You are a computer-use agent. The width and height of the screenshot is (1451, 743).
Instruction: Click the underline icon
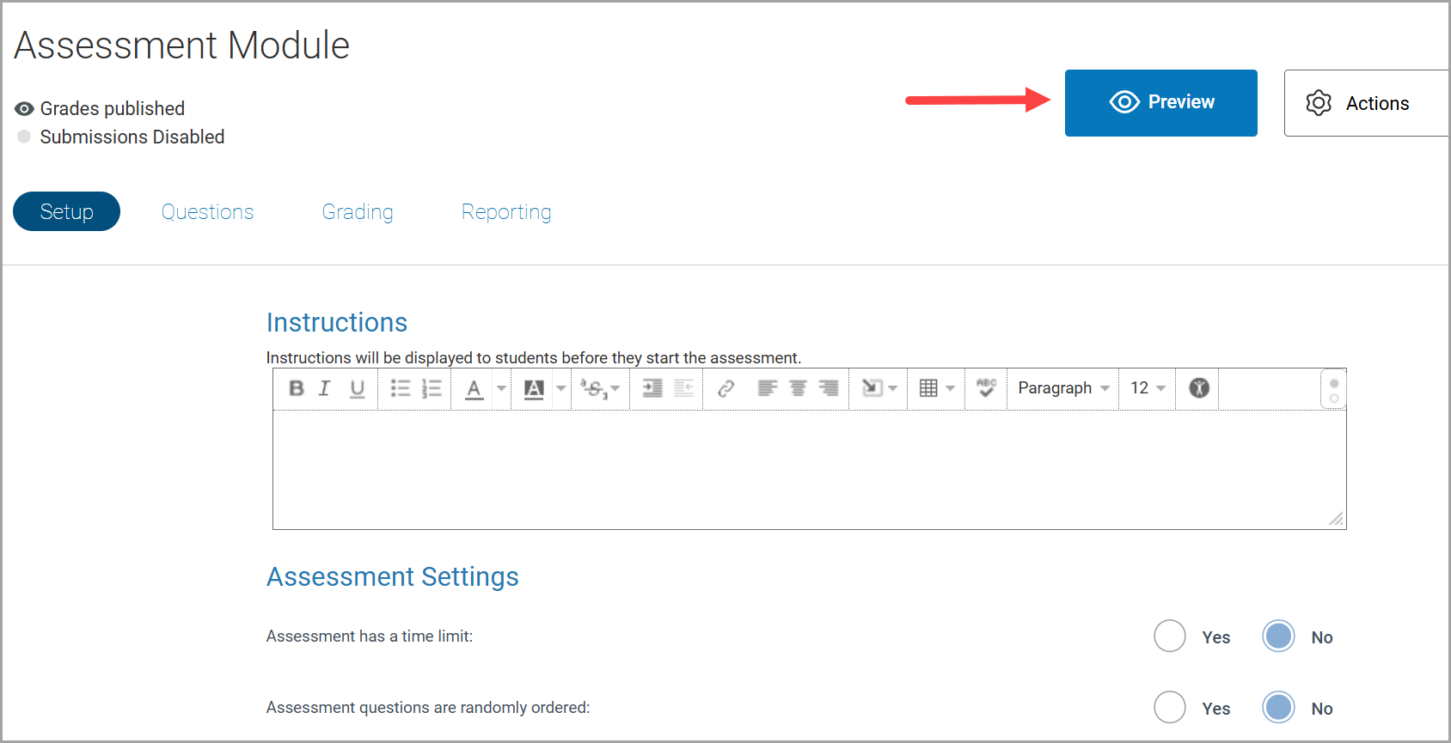(357, 388)
